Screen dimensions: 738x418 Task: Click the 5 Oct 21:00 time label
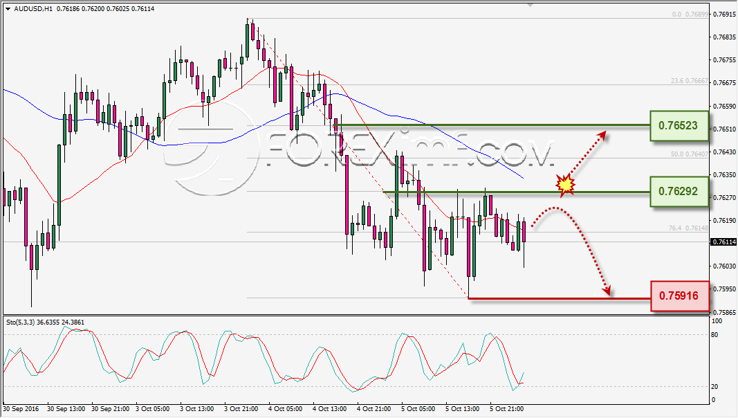(x=506, y=408)
